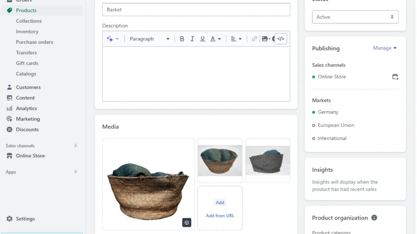Open the AI generator dropdown arrow
The image size is (417, 234).
pos(117,38)
